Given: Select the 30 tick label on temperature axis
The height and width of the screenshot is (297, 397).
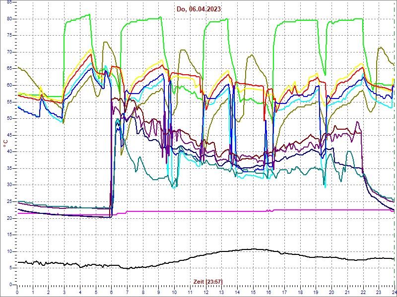Looking at the screenshot, I should tap(9, 185).
